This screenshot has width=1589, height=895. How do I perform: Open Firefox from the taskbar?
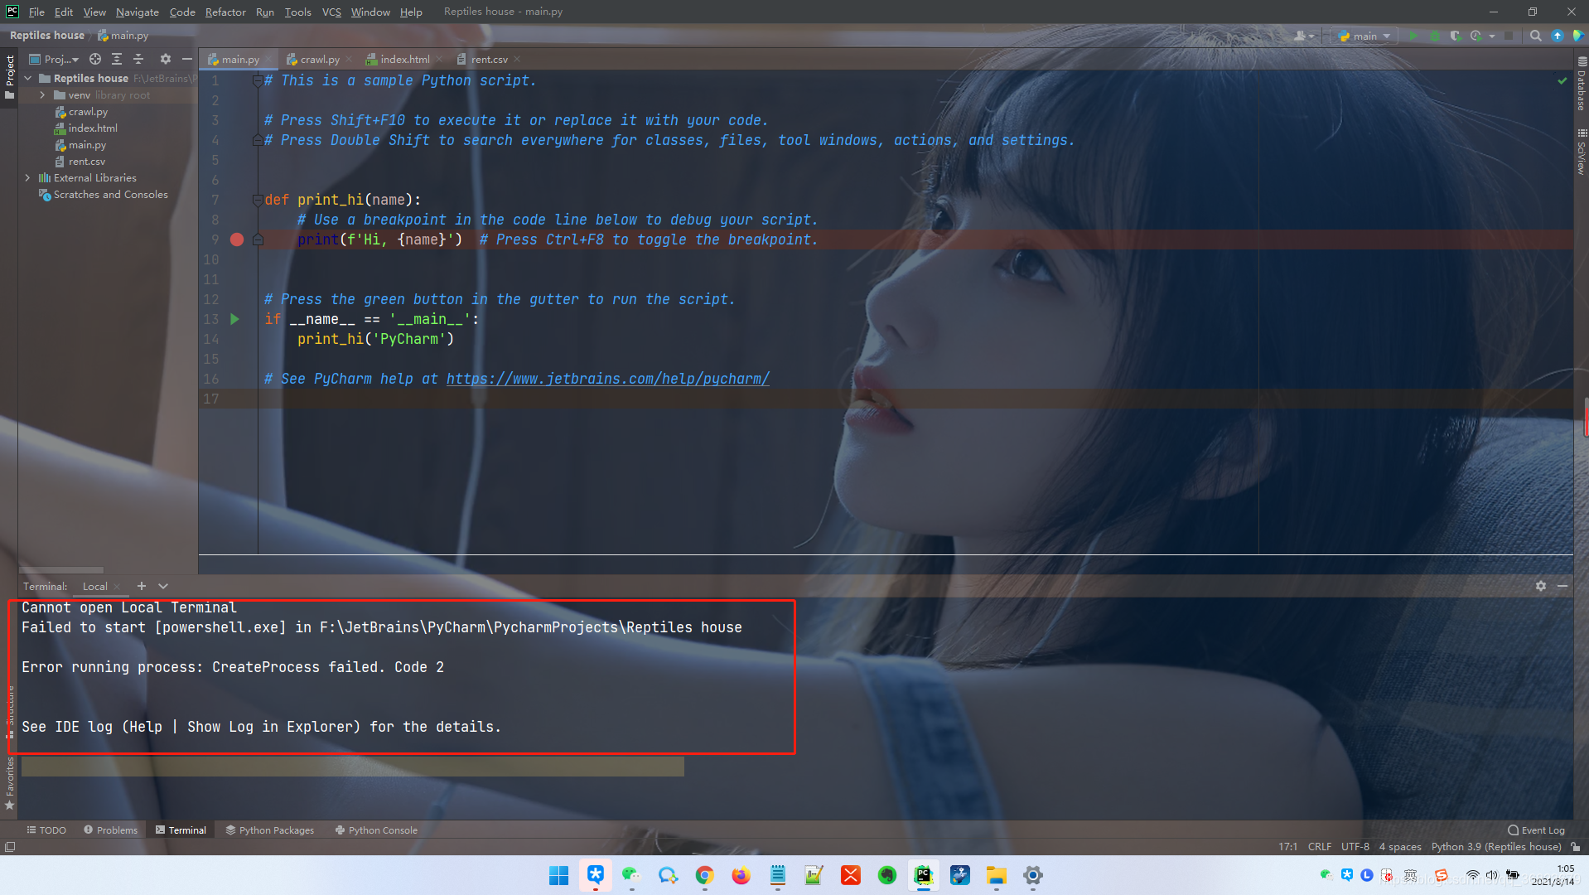click(741, 875)
